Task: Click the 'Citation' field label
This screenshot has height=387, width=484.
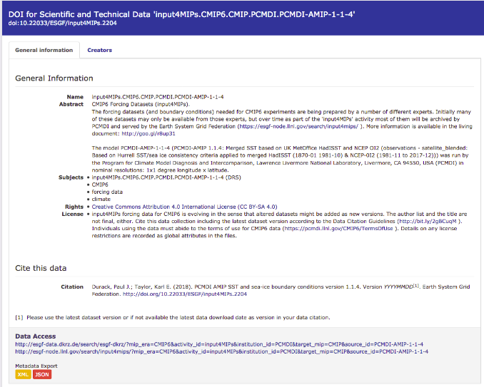Action: [72, 287]
